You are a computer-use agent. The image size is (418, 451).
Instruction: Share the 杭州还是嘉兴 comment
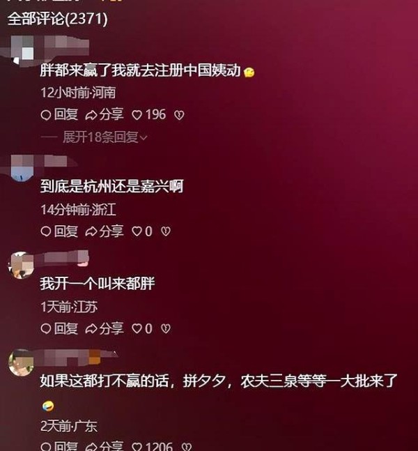(x=104, y=231)
